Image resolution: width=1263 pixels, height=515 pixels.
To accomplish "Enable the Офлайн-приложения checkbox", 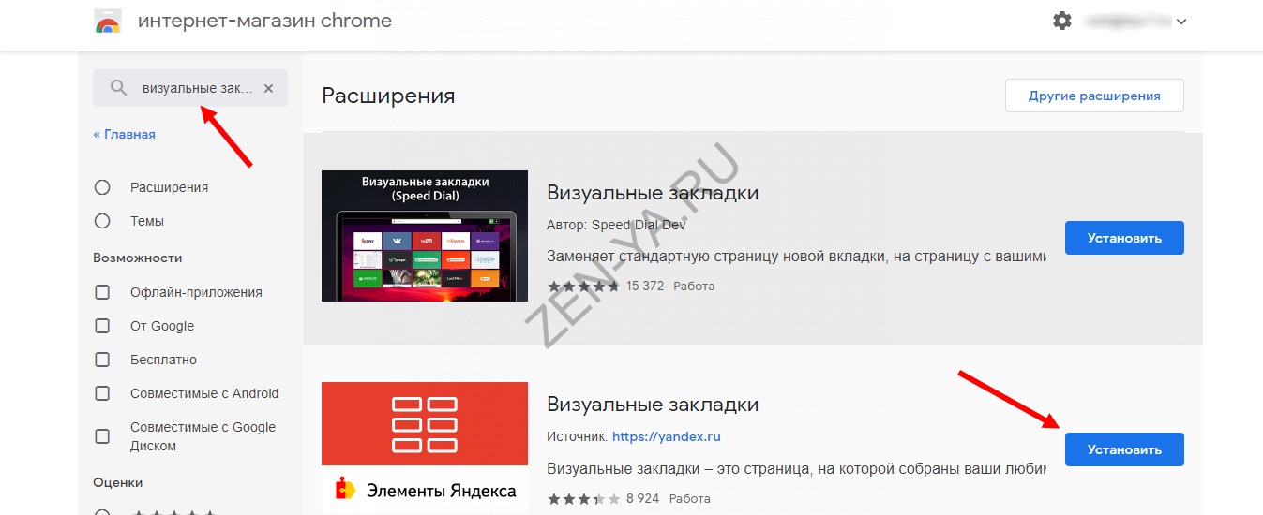I will pyautogui.click(x=103, y=292).
